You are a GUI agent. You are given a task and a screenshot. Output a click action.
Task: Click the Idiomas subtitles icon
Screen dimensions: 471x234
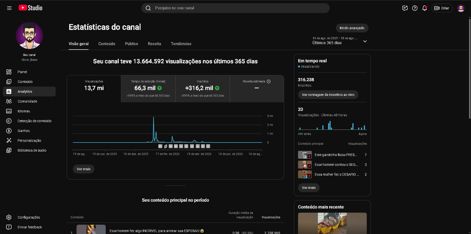pos(9,111)
